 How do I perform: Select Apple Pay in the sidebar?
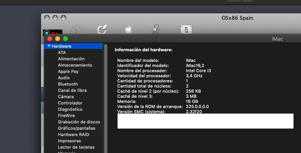tap(68, 71)
